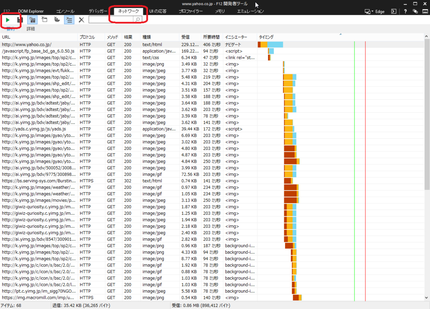Click the 39.44 KB received cell

click(x=190, y=129)
